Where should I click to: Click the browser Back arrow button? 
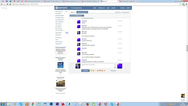click(x=2, y=4)
